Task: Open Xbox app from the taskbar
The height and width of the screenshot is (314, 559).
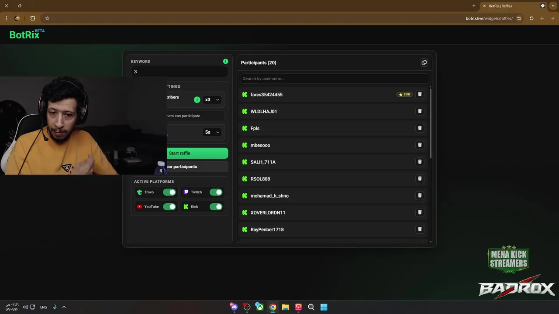Action: (x=259, y=307)
